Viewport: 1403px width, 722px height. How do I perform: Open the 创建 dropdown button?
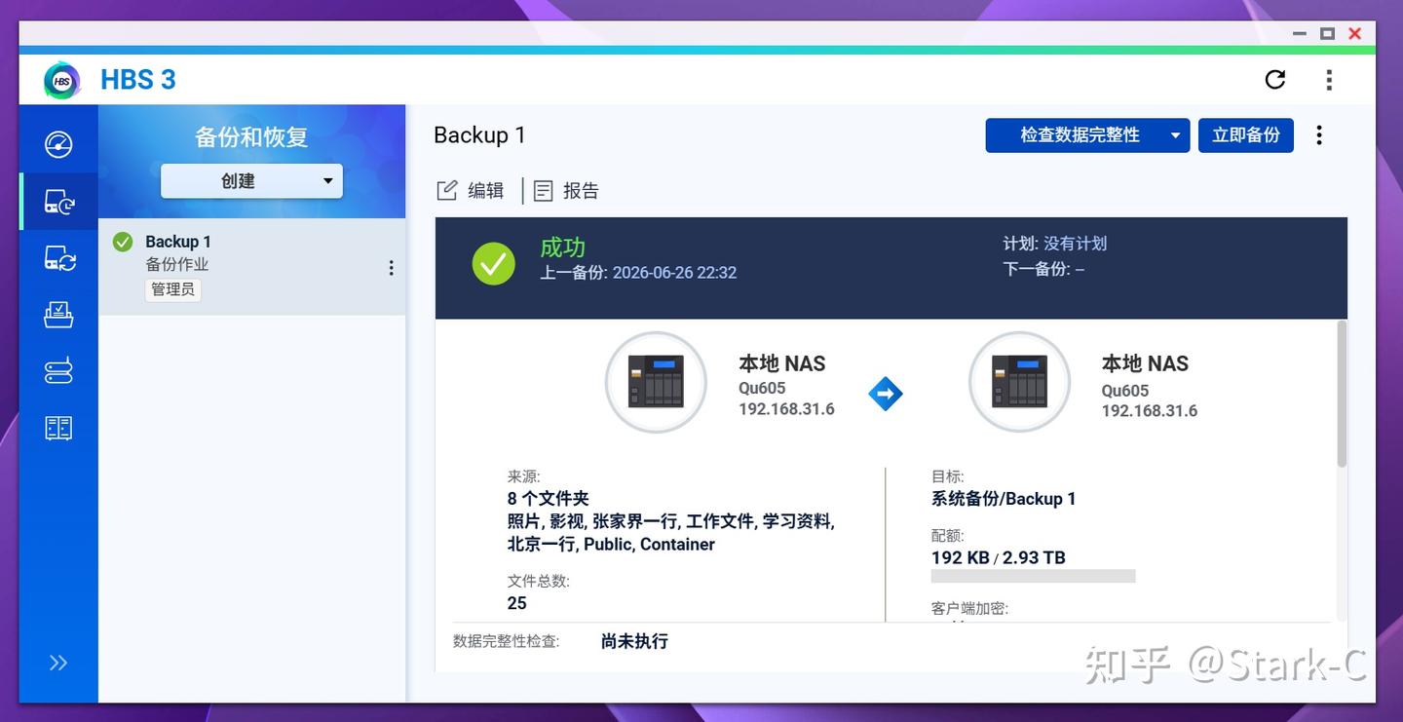251,180
